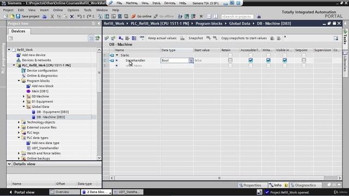This screenshot has width=349, height=196.
Task: Click the icon right of Keep actual values
Action: (182, 38)
